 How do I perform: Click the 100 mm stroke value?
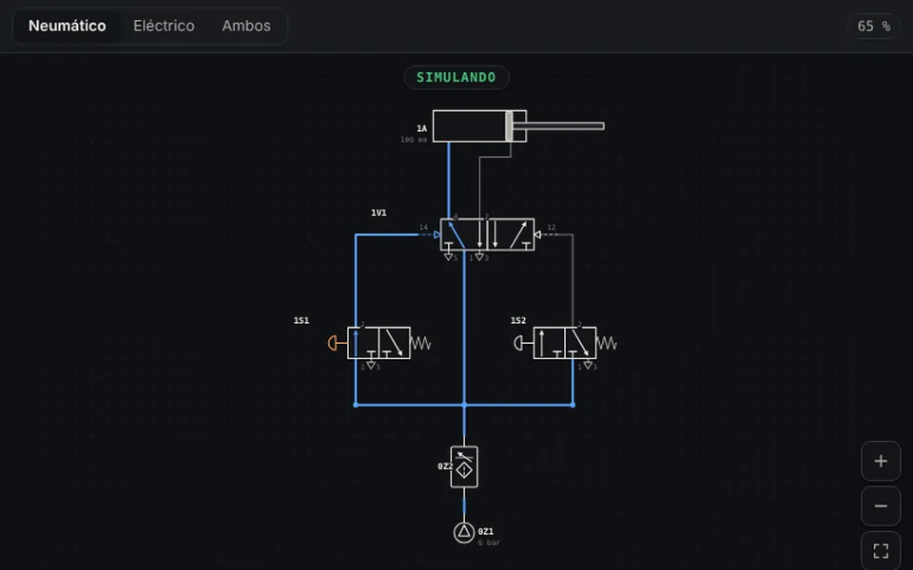click(414, 140)
